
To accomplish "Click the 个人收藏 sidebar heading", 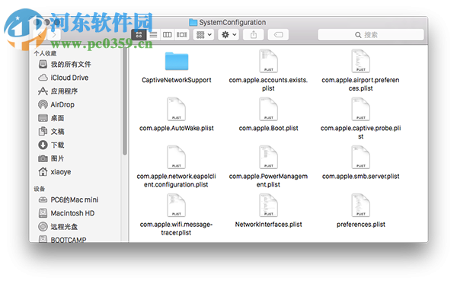I will [x=45, y=53].
